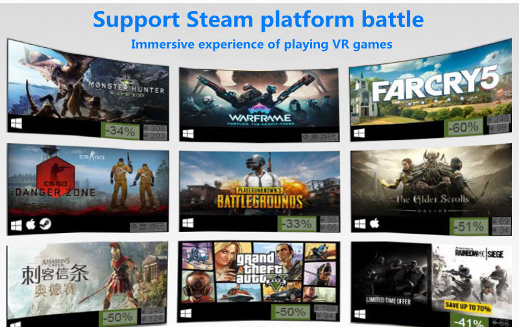Screen dimensions: 519x327
Task: Click Windows icon under Rainbow Six Siege
Action: pos(360,314)
